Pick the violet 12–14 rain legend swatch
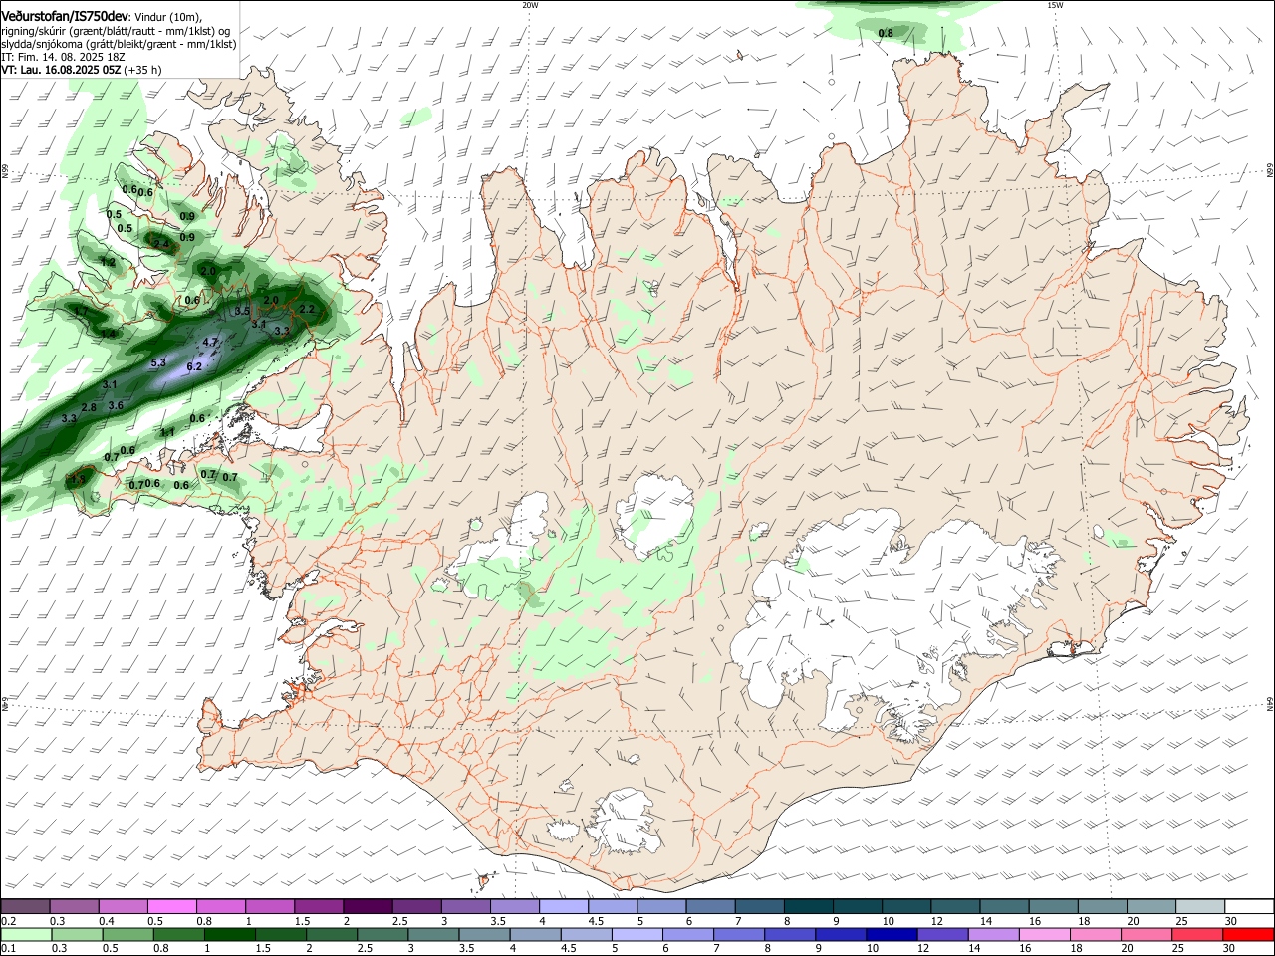This screenshot has height=956, width=1275. (x=943, y=934)
